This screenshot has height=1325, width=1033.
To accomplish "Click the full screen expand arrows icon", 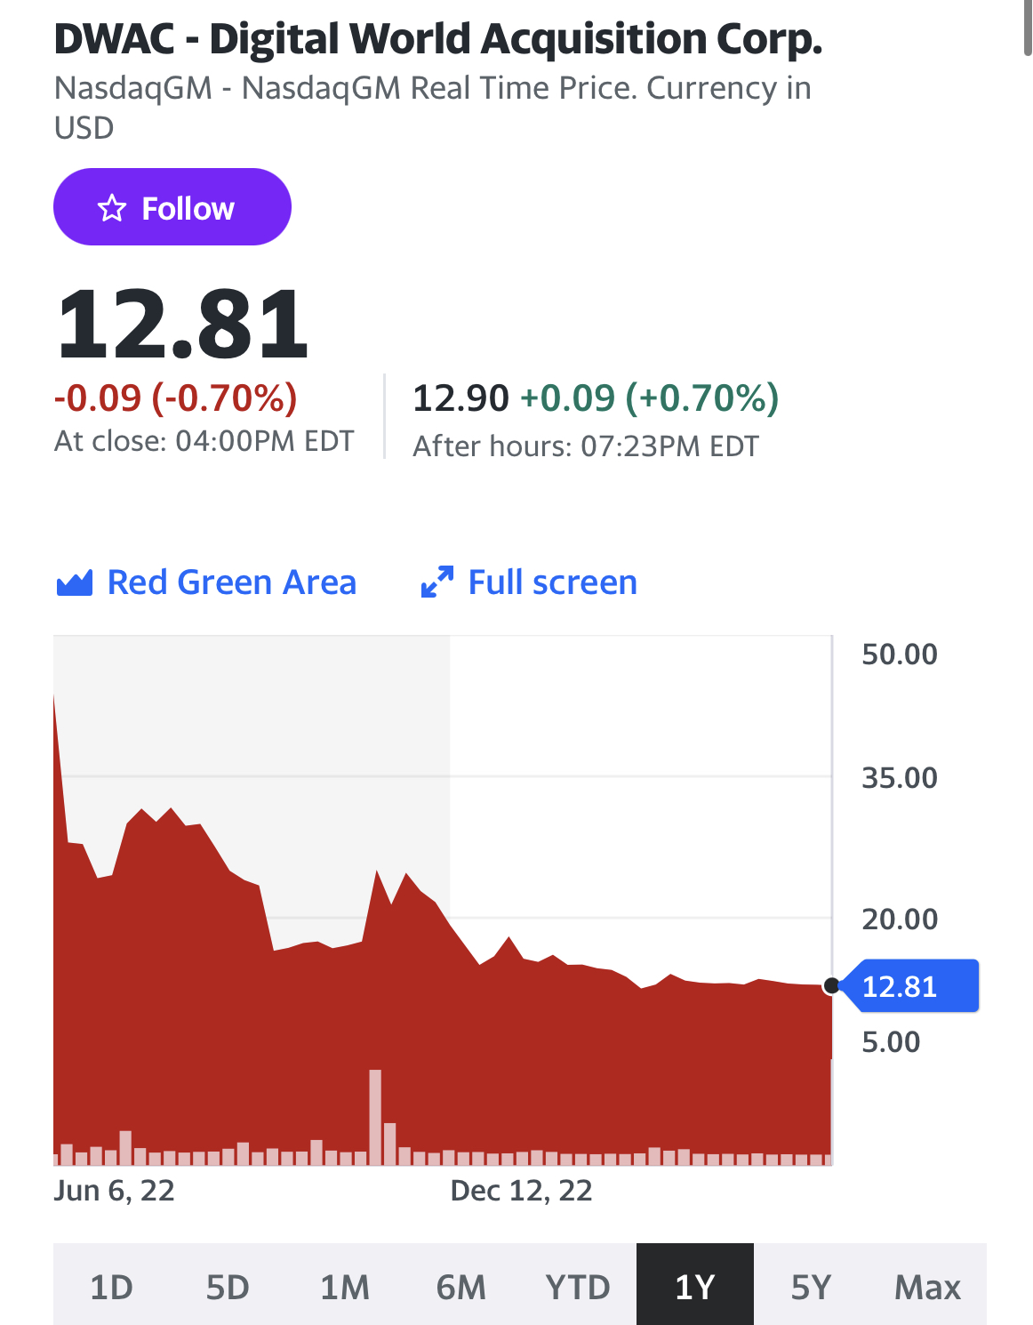I will 436,582.
